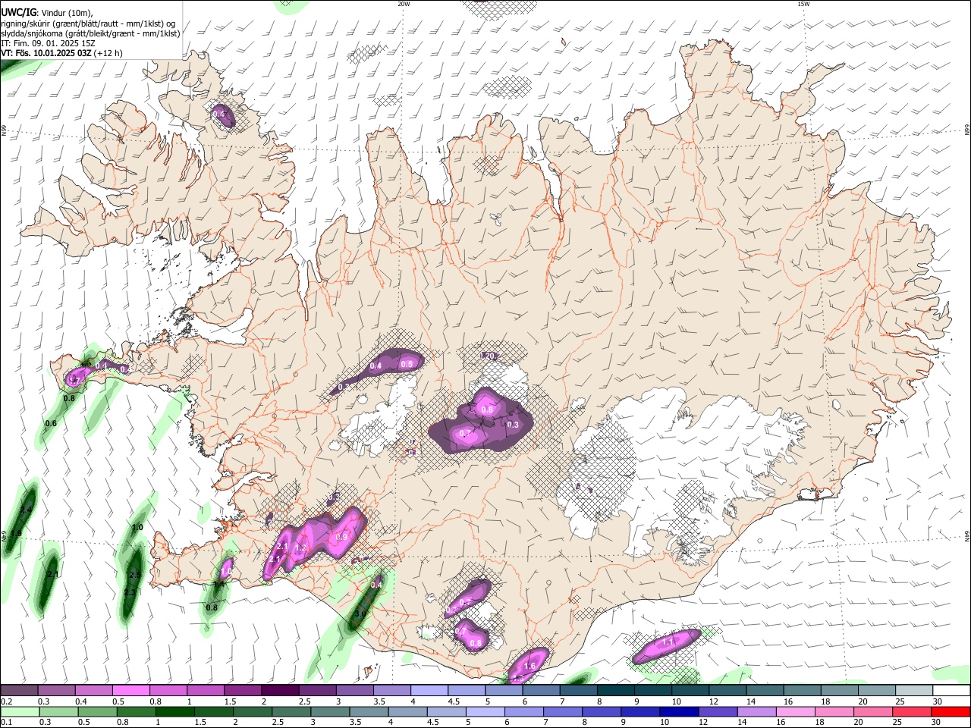Click the legend label 0.2

click(6, 701)
